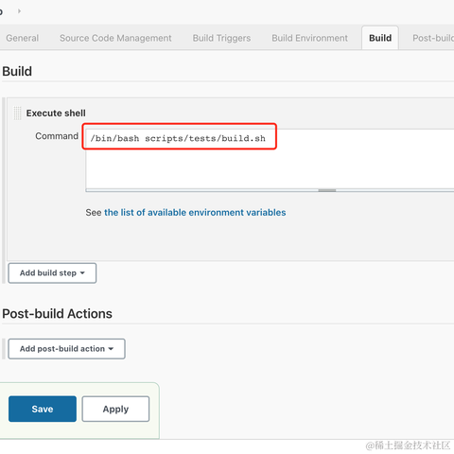Screen dimensions: 454x454
Task: Click the Execute shell heading
Action: coord(56,113)
